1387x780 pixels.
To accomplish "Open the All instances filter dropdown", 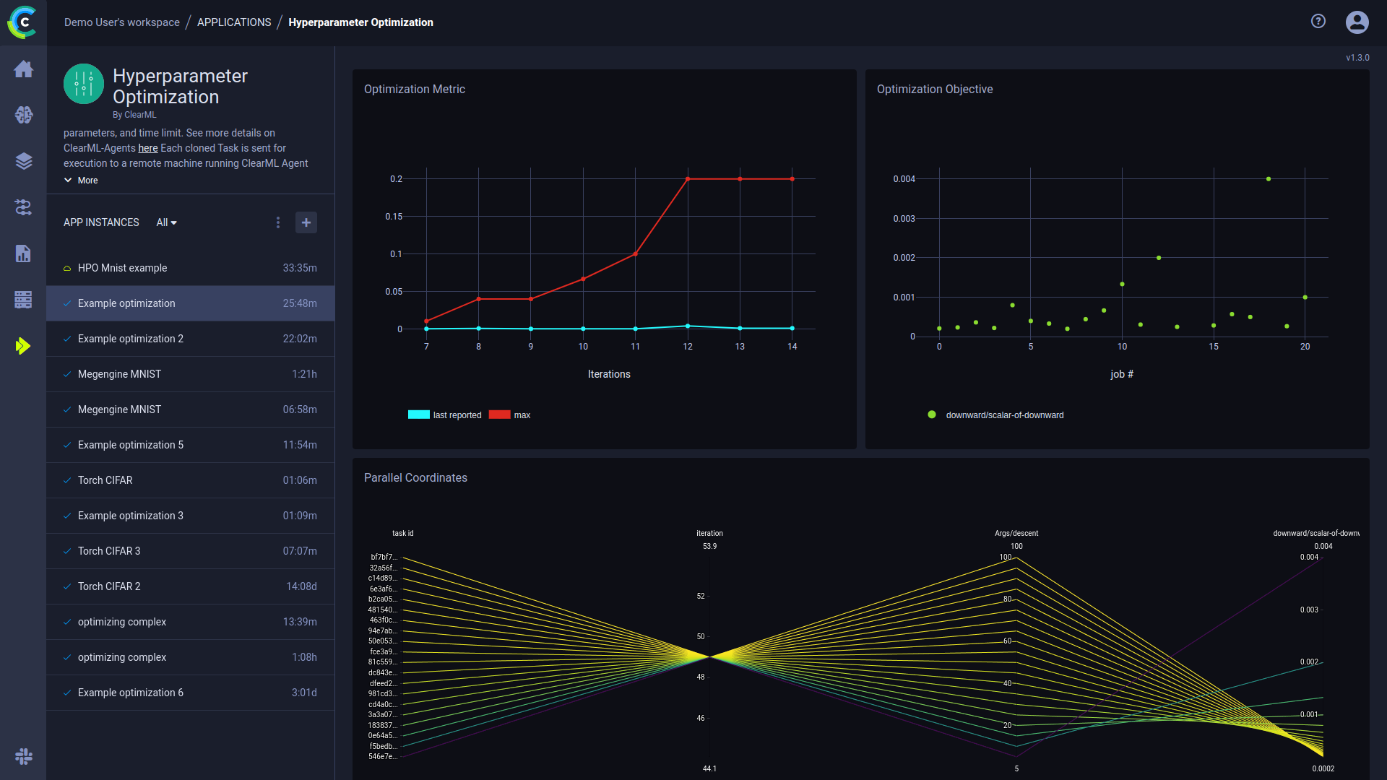I will pos(166,222).
